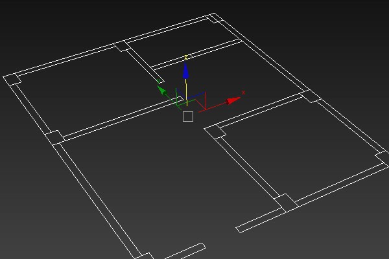Click the column on the upper-right wall junction
The width and height of the screenshot is (389, 259).
pyautogui.click(x=312, y=96)
